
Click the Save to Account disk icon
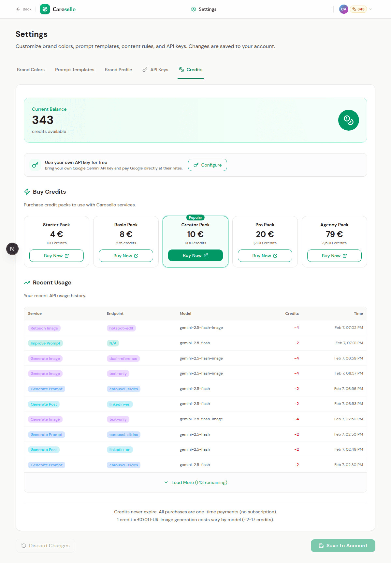(x=321, y=546)
